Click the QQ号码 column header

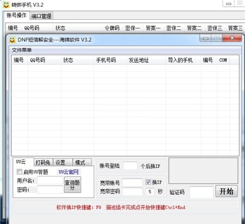(38, 60)
